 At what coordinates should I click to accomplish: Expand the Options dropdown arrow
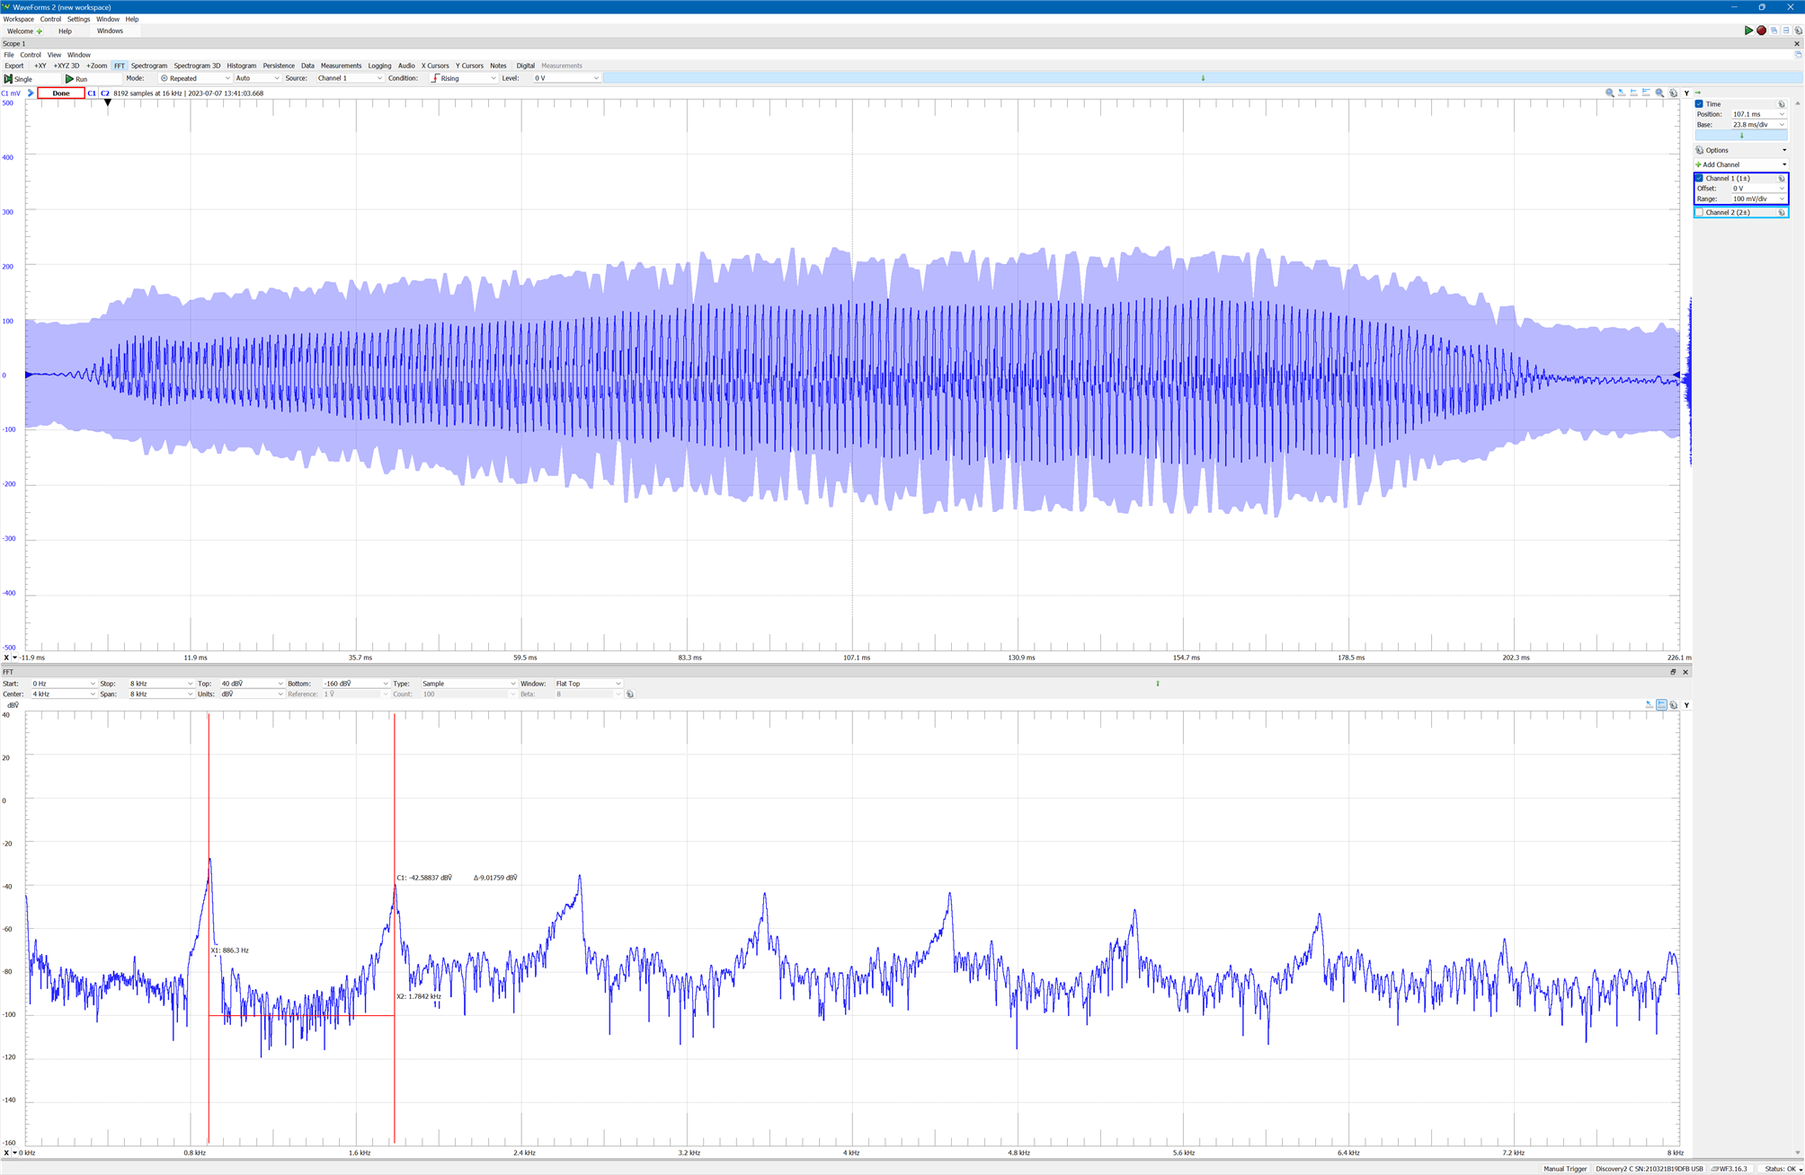pyautogui.click(x=1784, y=151)
